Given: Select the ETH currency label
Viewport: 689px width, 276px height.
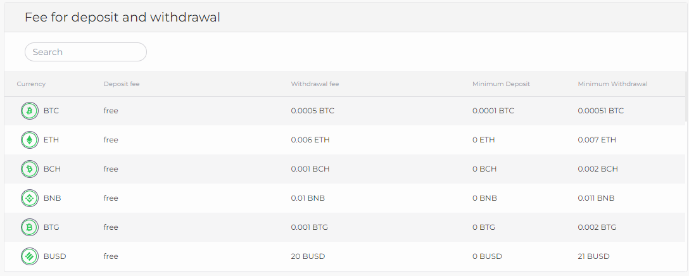Looking at the screenshot, I should pos(51,140).
